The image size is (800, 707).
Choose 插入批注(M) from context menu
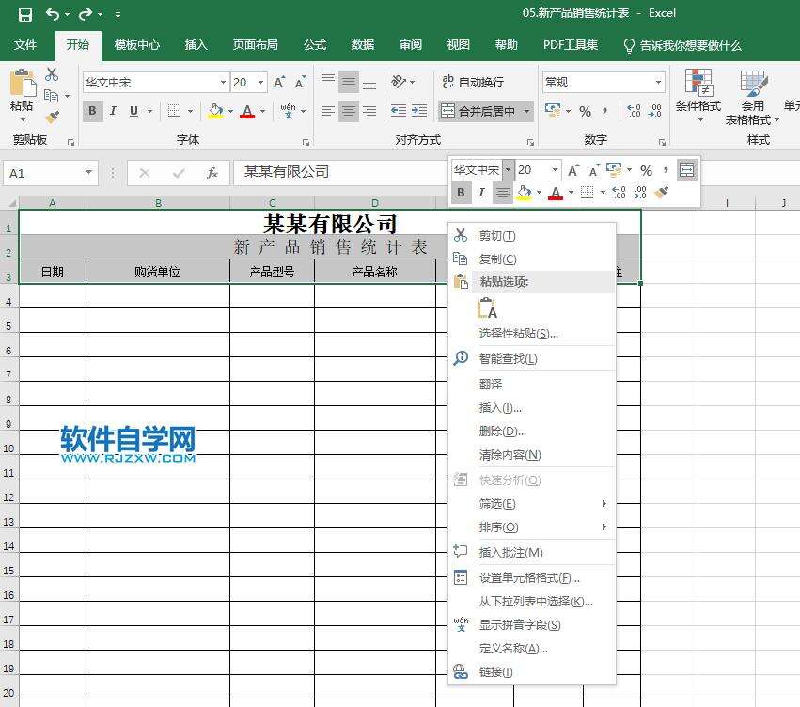tap(531, 553)
